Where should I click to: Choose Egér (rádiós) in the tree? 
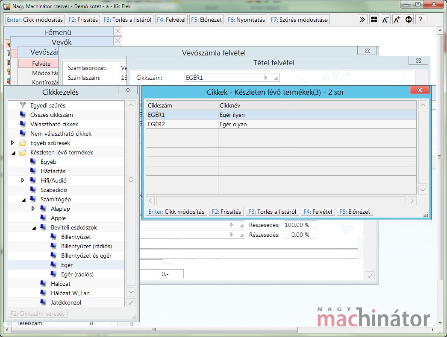coord(77,274)
